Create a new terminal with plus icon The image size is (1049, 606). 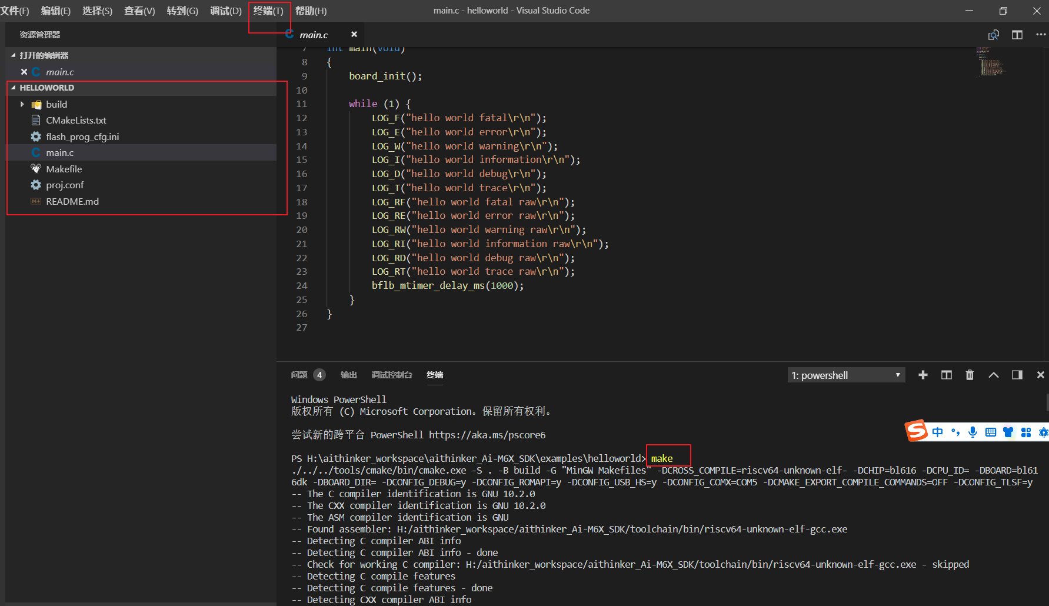923,375
